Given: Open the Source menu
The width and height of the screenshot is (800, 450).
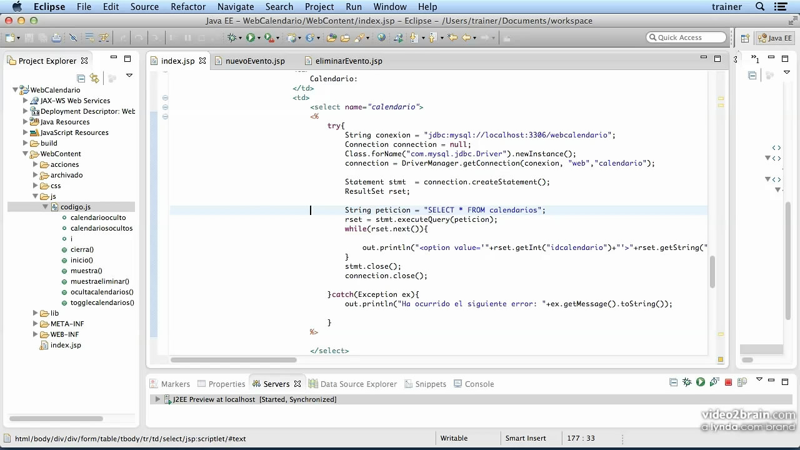Looking at the screenshot, I should (144, 7).
